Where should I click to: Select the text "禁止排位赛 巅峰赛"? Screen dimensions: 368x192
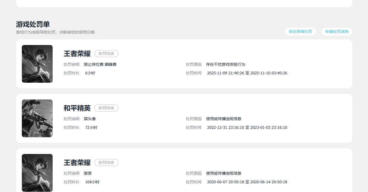click(100, 64)
